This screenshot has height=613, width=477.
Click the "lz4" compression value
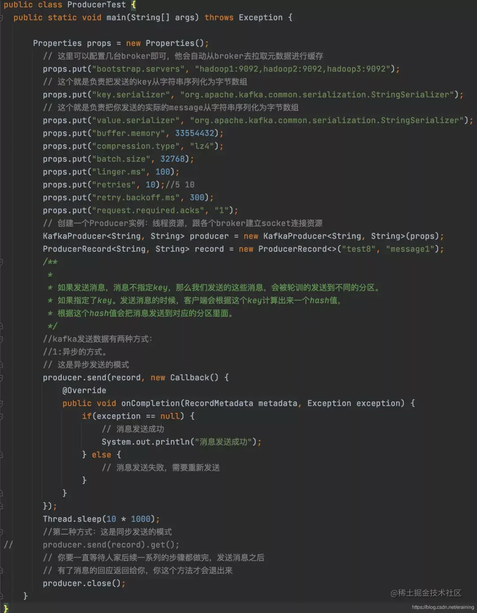(x=204, y=146)
